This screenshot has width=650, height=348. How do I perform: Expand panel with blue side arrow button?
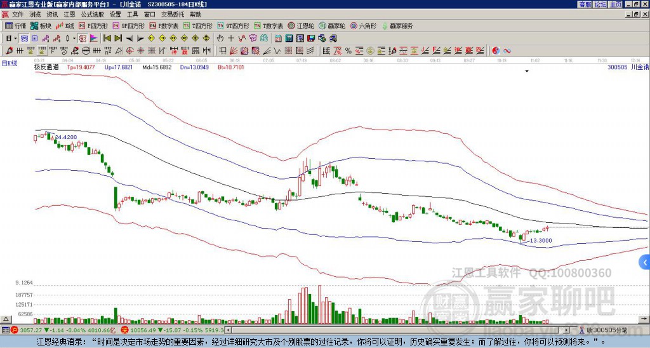pos(645,262)
